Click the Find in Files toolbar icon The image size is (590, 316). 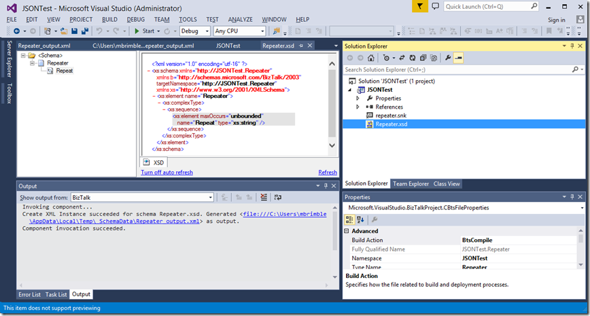277,31
